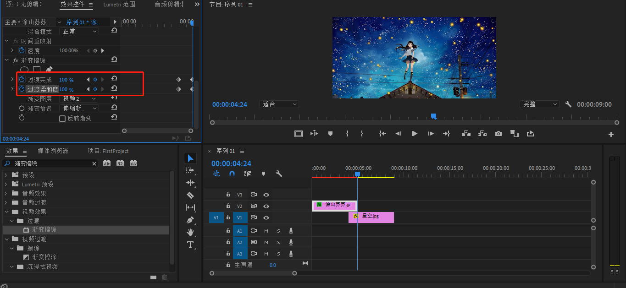The width and height of the screenshot is (626, 288).
Task: Select the Pen tool in tools panel
Action: [190, 220]
